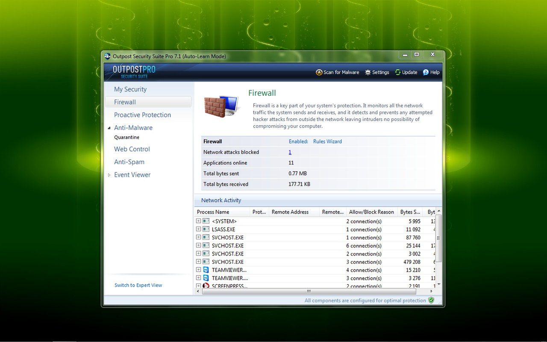
Task: Open Event Viewer in sidebar
Action: (x=132, y=175)
